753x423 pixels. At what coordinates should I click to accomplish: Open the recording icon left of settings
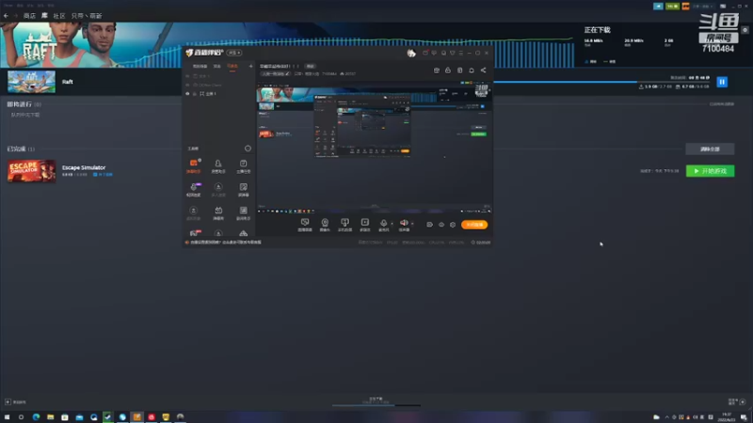click(x=429, y=225)
